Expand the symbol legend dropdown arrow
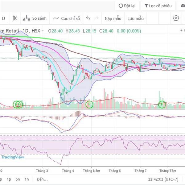 [x=43, y=31]
